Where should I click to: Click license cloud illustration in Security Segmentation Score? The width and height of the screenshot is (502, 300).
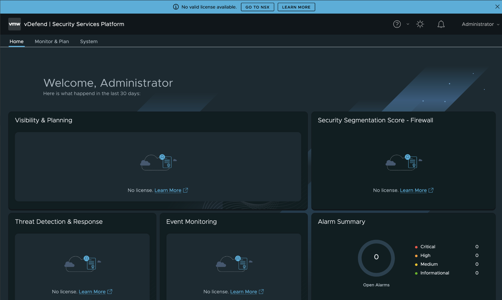point(404,162)
